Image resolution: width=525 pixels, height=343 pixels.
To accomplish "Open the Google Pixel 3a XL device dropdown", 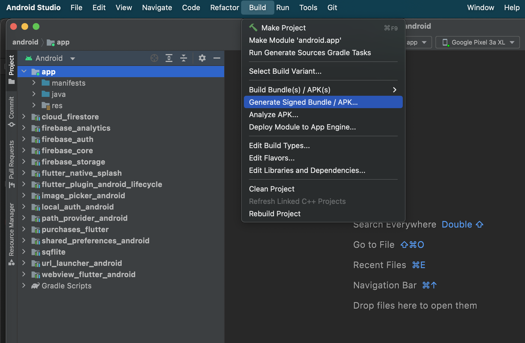I will (x=512, y=42).
